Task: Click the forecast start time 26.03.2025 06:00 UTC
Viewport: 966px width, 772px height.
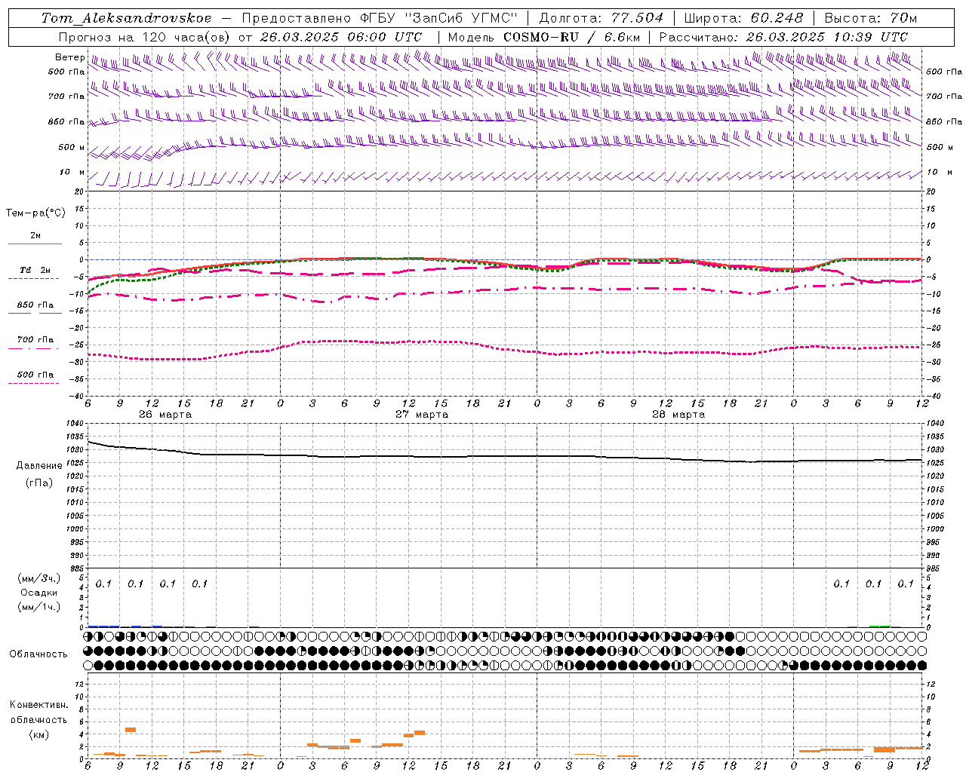Action: coord(340,37)
